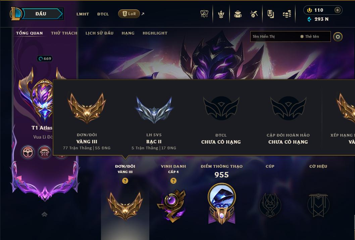Viewport: 355px width, 240px height.
Task: Select ĐTCL in the top navigation
Action: point(103,14)
